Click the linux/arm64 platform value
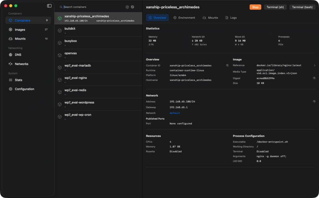This screenshot has height=198, width=319. click(x=178, y=75)
